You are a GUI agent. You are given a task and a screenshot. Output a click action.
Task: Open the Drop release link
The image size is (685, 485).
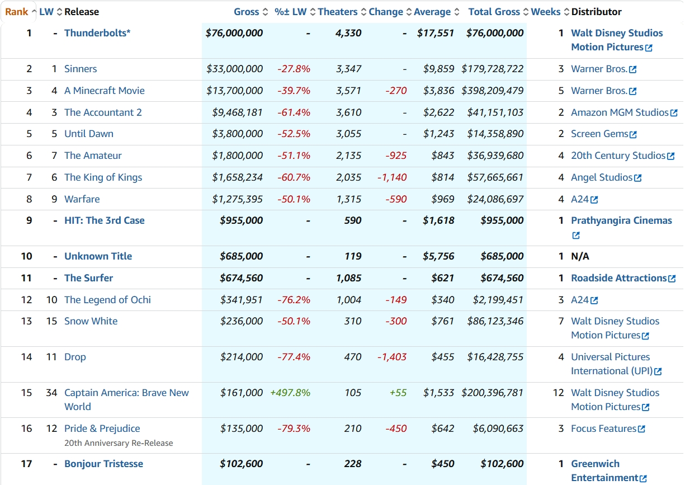pyautogui.click(x=75, y=357)
